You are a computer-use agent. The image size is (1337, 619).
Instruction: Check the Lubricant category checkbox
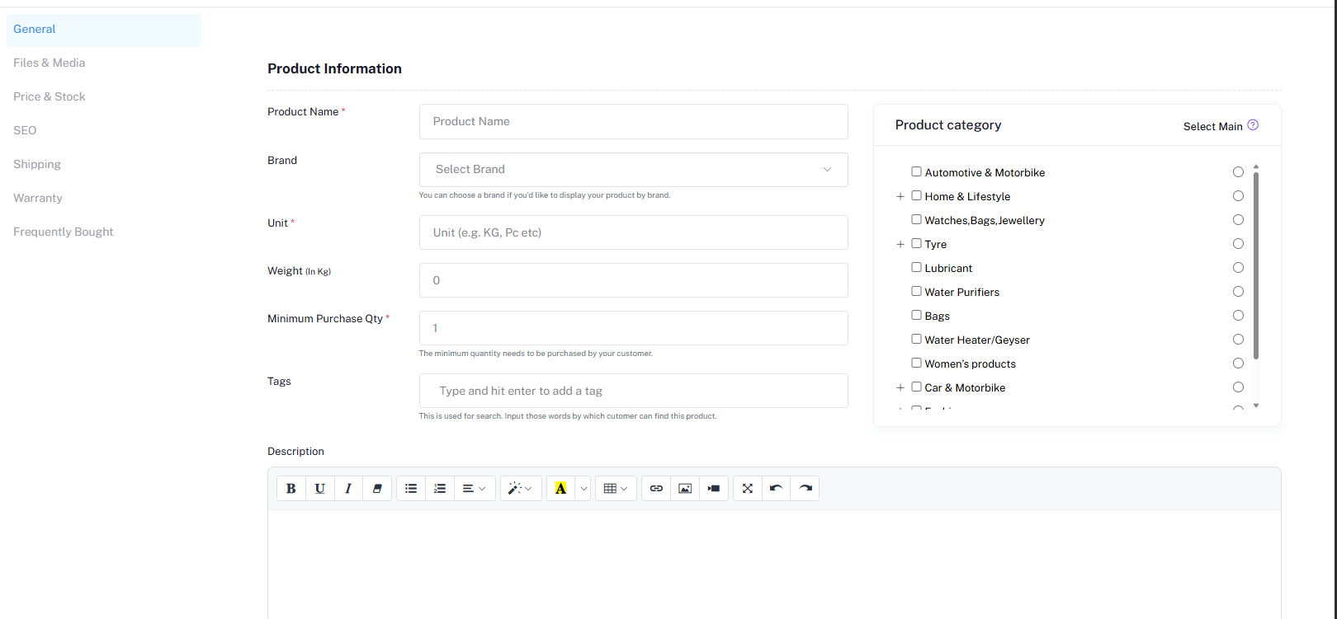pyautogui.click(x=916, y=267)
